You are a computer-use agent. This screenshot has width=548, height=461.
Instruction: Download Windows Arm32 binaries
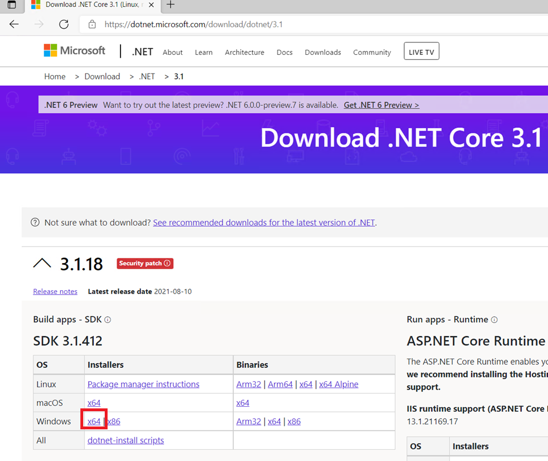coord(249,421)
